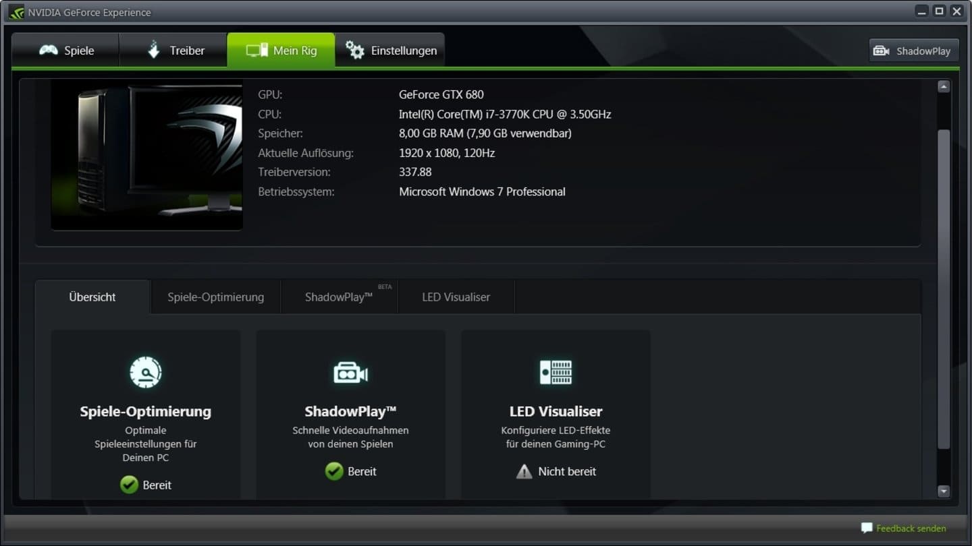Click the Nicht bereit warning triangle

[524, 472]
